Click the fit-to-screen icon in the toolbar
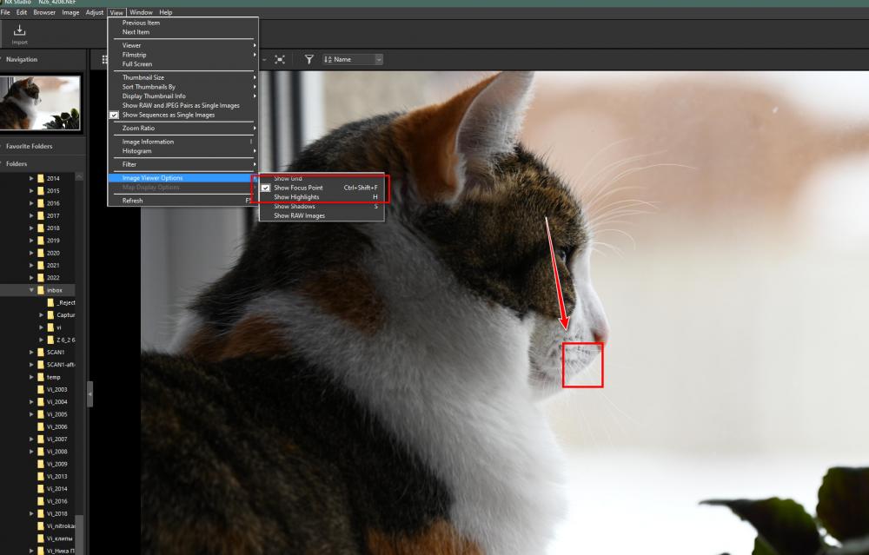 coord(280,59)
